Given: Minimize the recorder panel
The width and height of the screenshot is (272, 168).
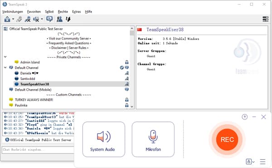Looking at the screenshot, I should tap(254, 117).
